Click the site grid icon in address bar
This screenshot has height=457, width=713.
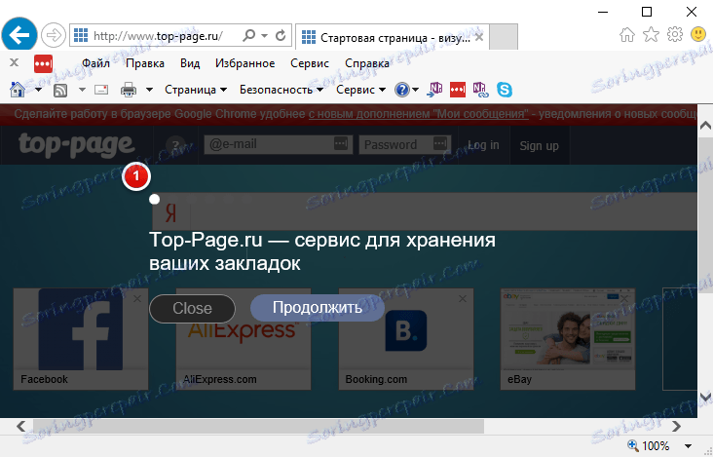click(81, 35)
